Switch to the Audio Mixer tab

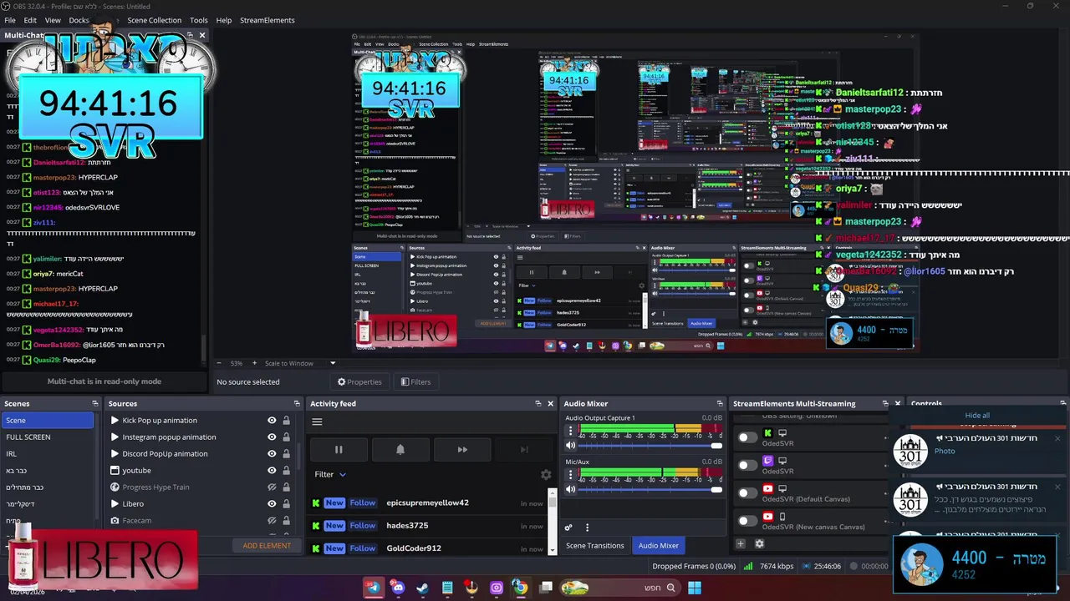[x=659, y=546]
